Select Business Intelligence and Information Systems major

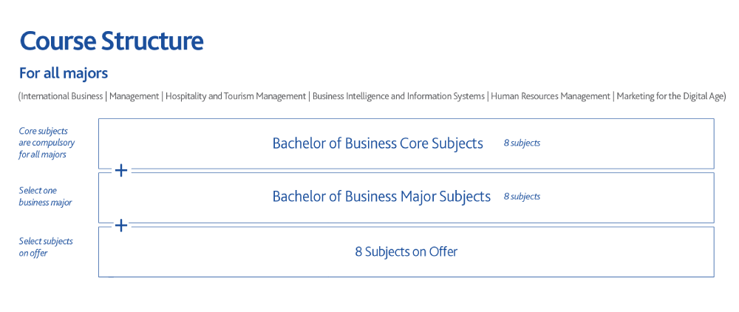click(x=398, y=96)
